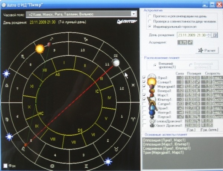Click the Leo symbol on the chart rim
This screenshot has height=171, width=223.
[x=23, y=149]
